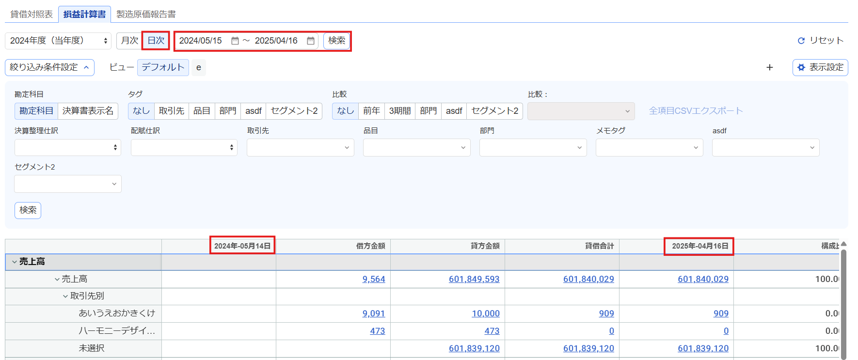Open the 取引先 filter dropdown
858x360 pixels.
click(x=301, y=147)
